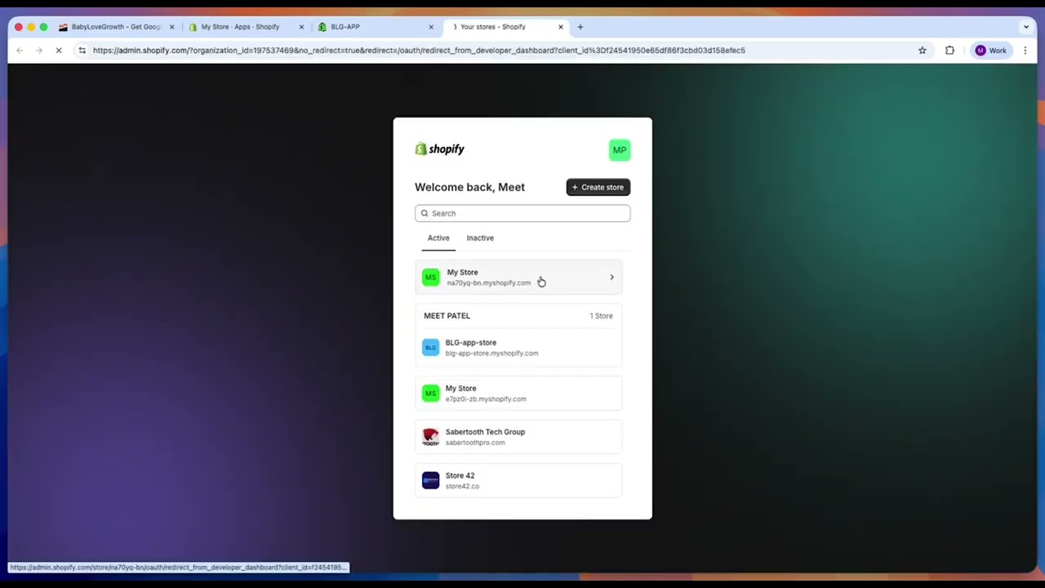Screen dimensions: 1045x588
Task: Click MS avatar of e7pz0i-zb store
Action: coord(430,394)
